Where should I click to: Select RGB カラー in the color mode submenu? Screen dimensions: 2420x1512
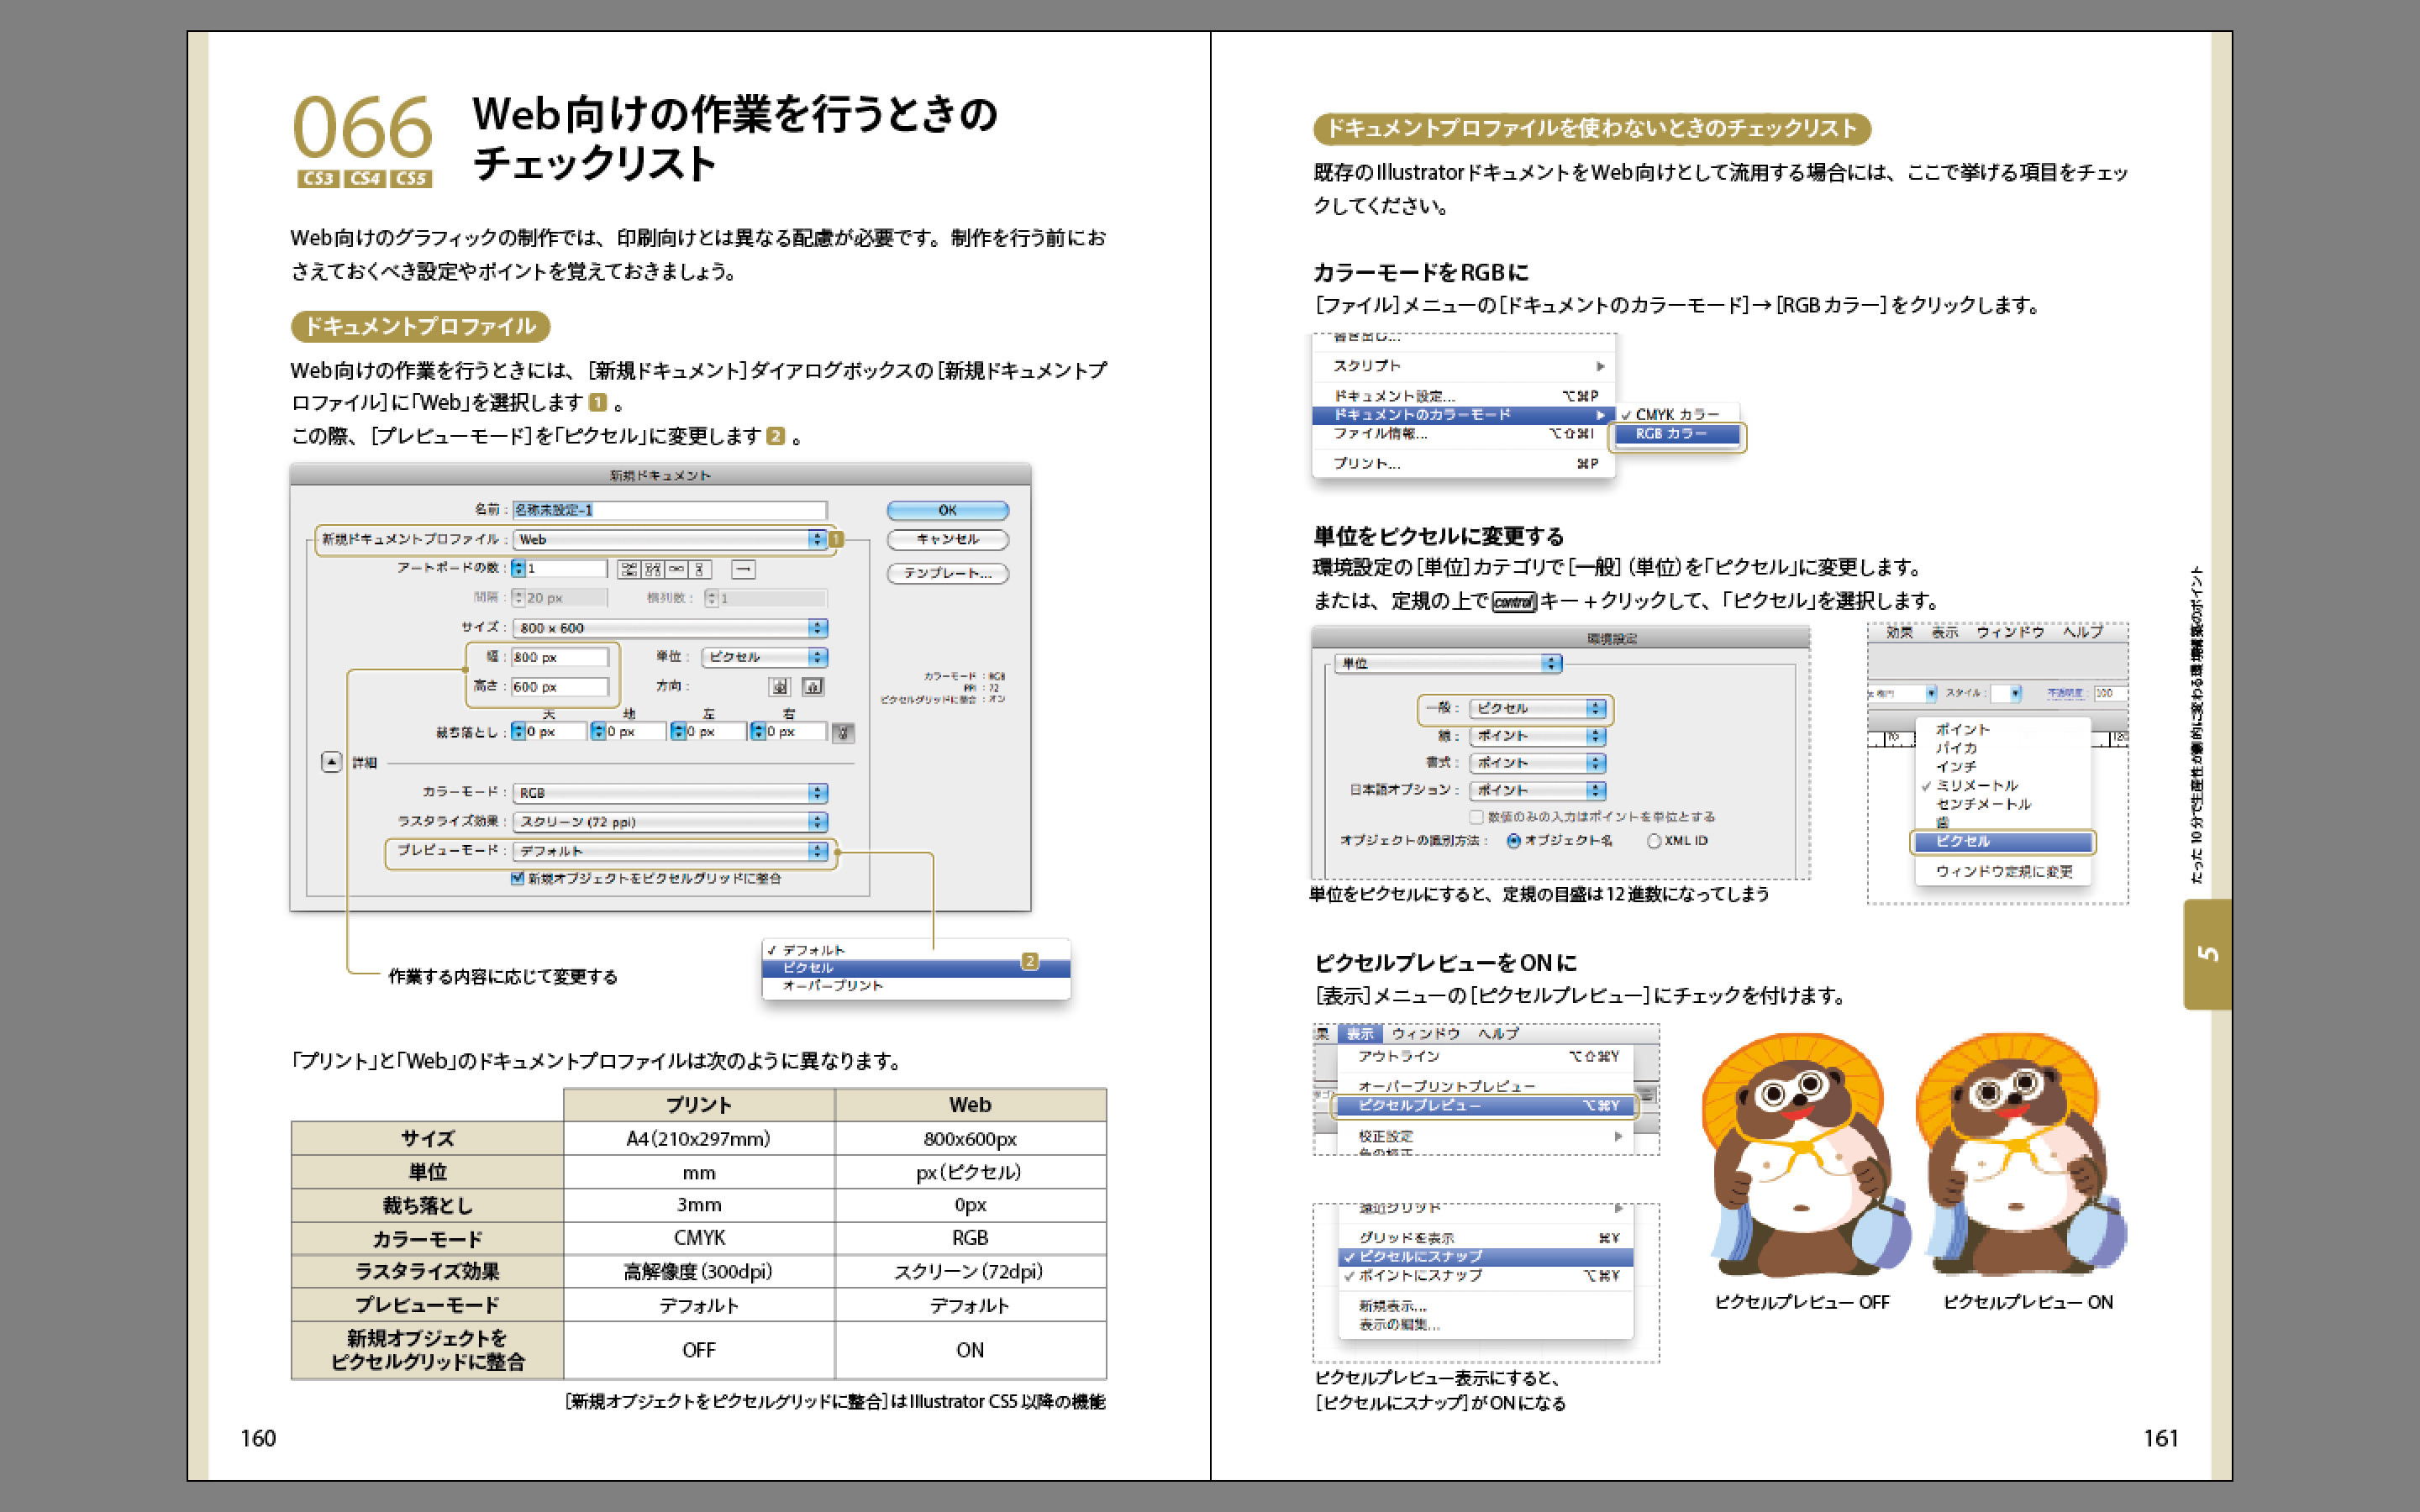click(x=1676, y=434)
